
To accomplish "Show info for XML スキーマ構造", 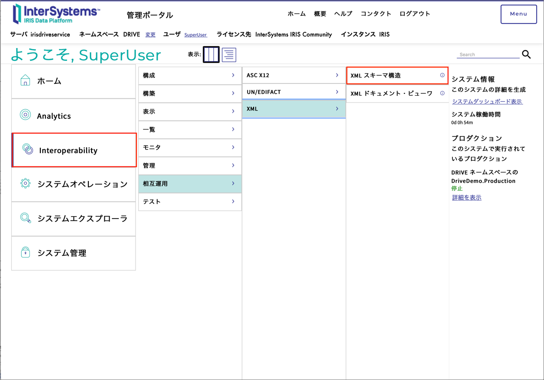I will coord(442,75).
